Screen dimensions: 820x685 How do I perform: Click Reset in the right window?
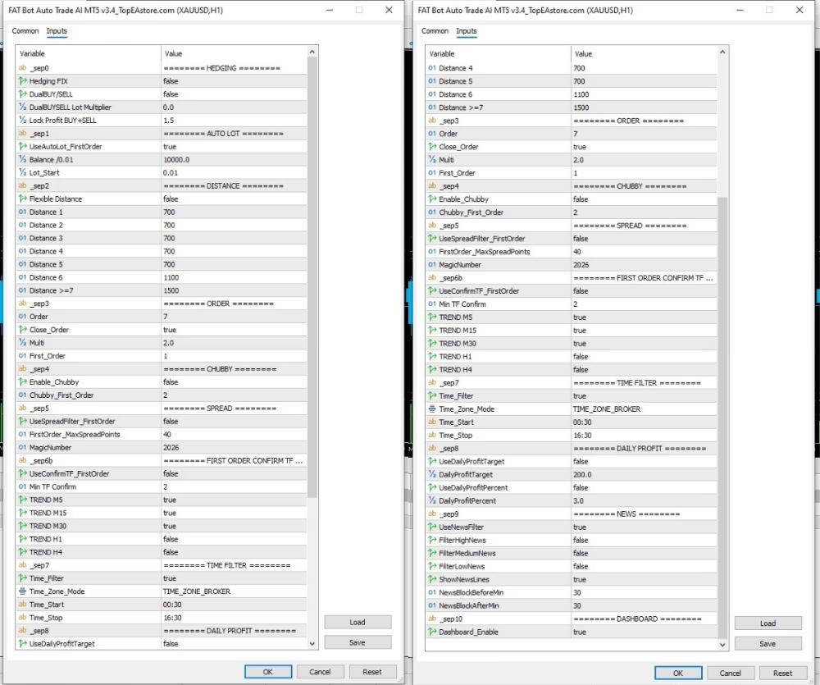pos(783,673)
